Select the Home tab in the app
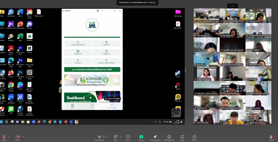Screen dimensions: 278x142 [73, 106]
